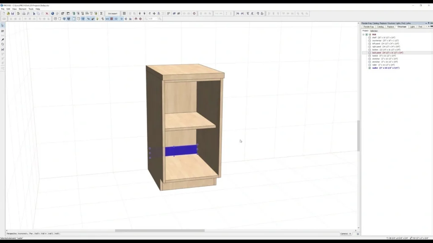The width and height of the screenshot is (433, 243).
Task: Click the red grid texture icon
Action: click(x=112, y=19)
